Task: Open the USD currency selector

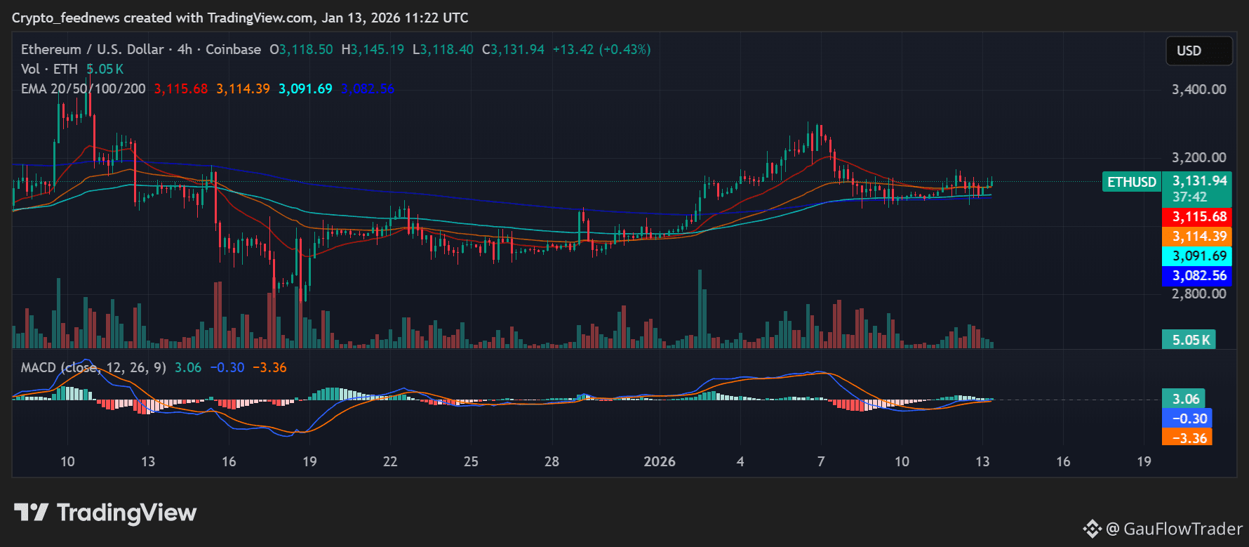Action: coord(1198,51)
